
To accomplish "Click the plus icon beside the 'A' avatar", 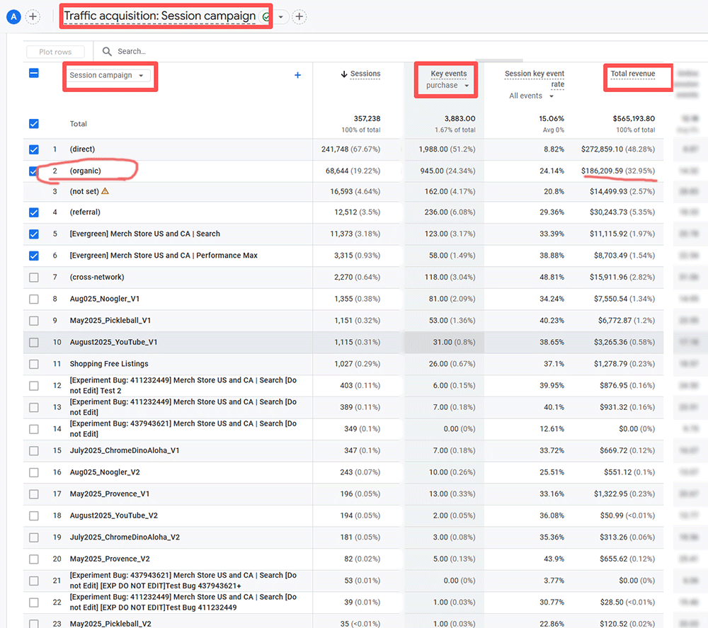I will pos(33,16).
